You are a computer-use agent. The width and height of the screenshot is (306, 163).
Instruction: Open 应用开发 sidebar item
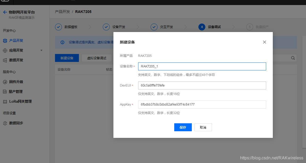point(16,50)
